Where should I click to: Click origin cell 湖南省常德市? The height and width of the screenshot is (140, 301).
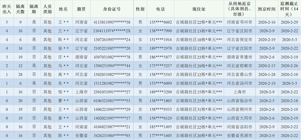click(x=239, y=57)
